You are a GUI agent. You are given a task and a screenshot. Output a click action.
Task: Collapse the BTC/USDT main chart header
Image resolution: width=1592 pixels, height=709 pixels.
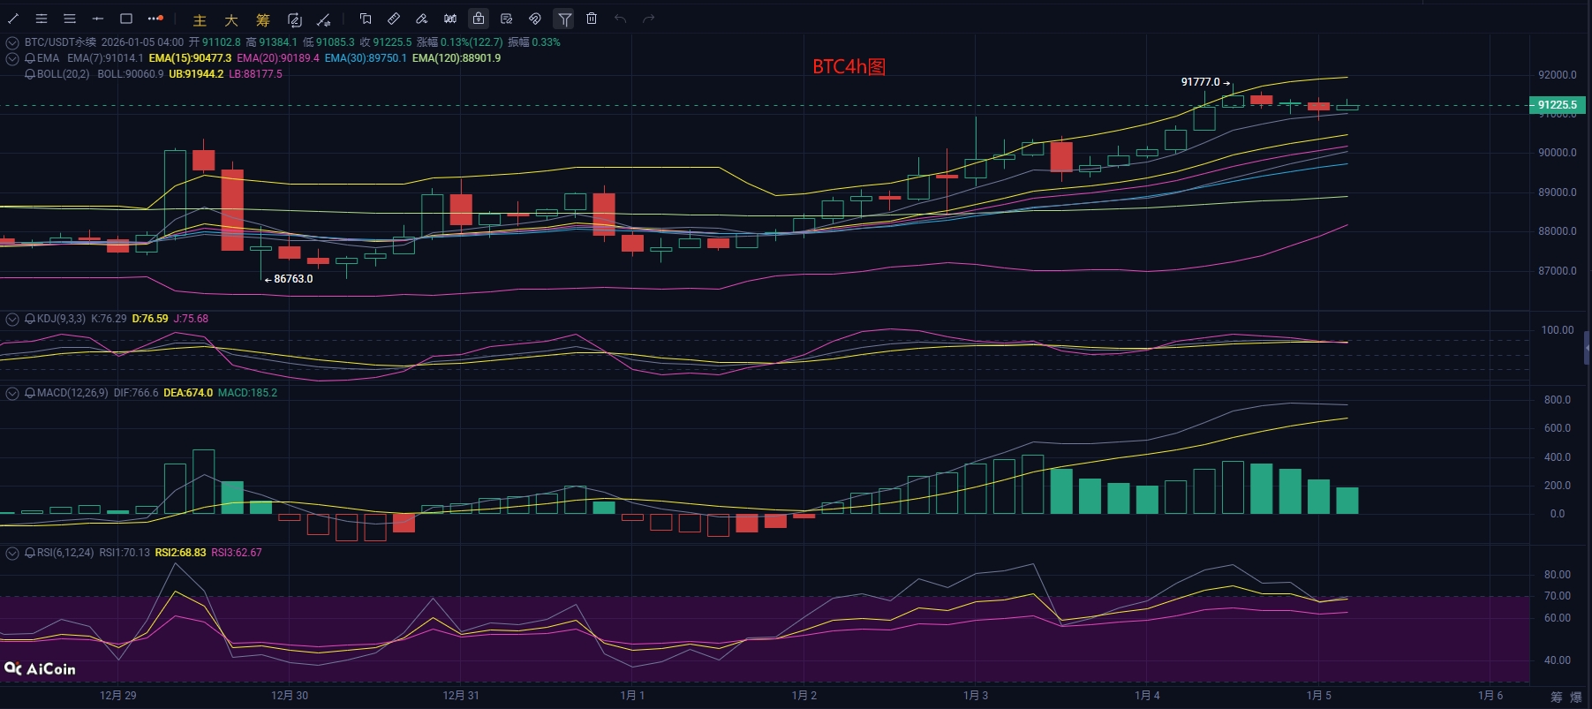click(12, 42)
